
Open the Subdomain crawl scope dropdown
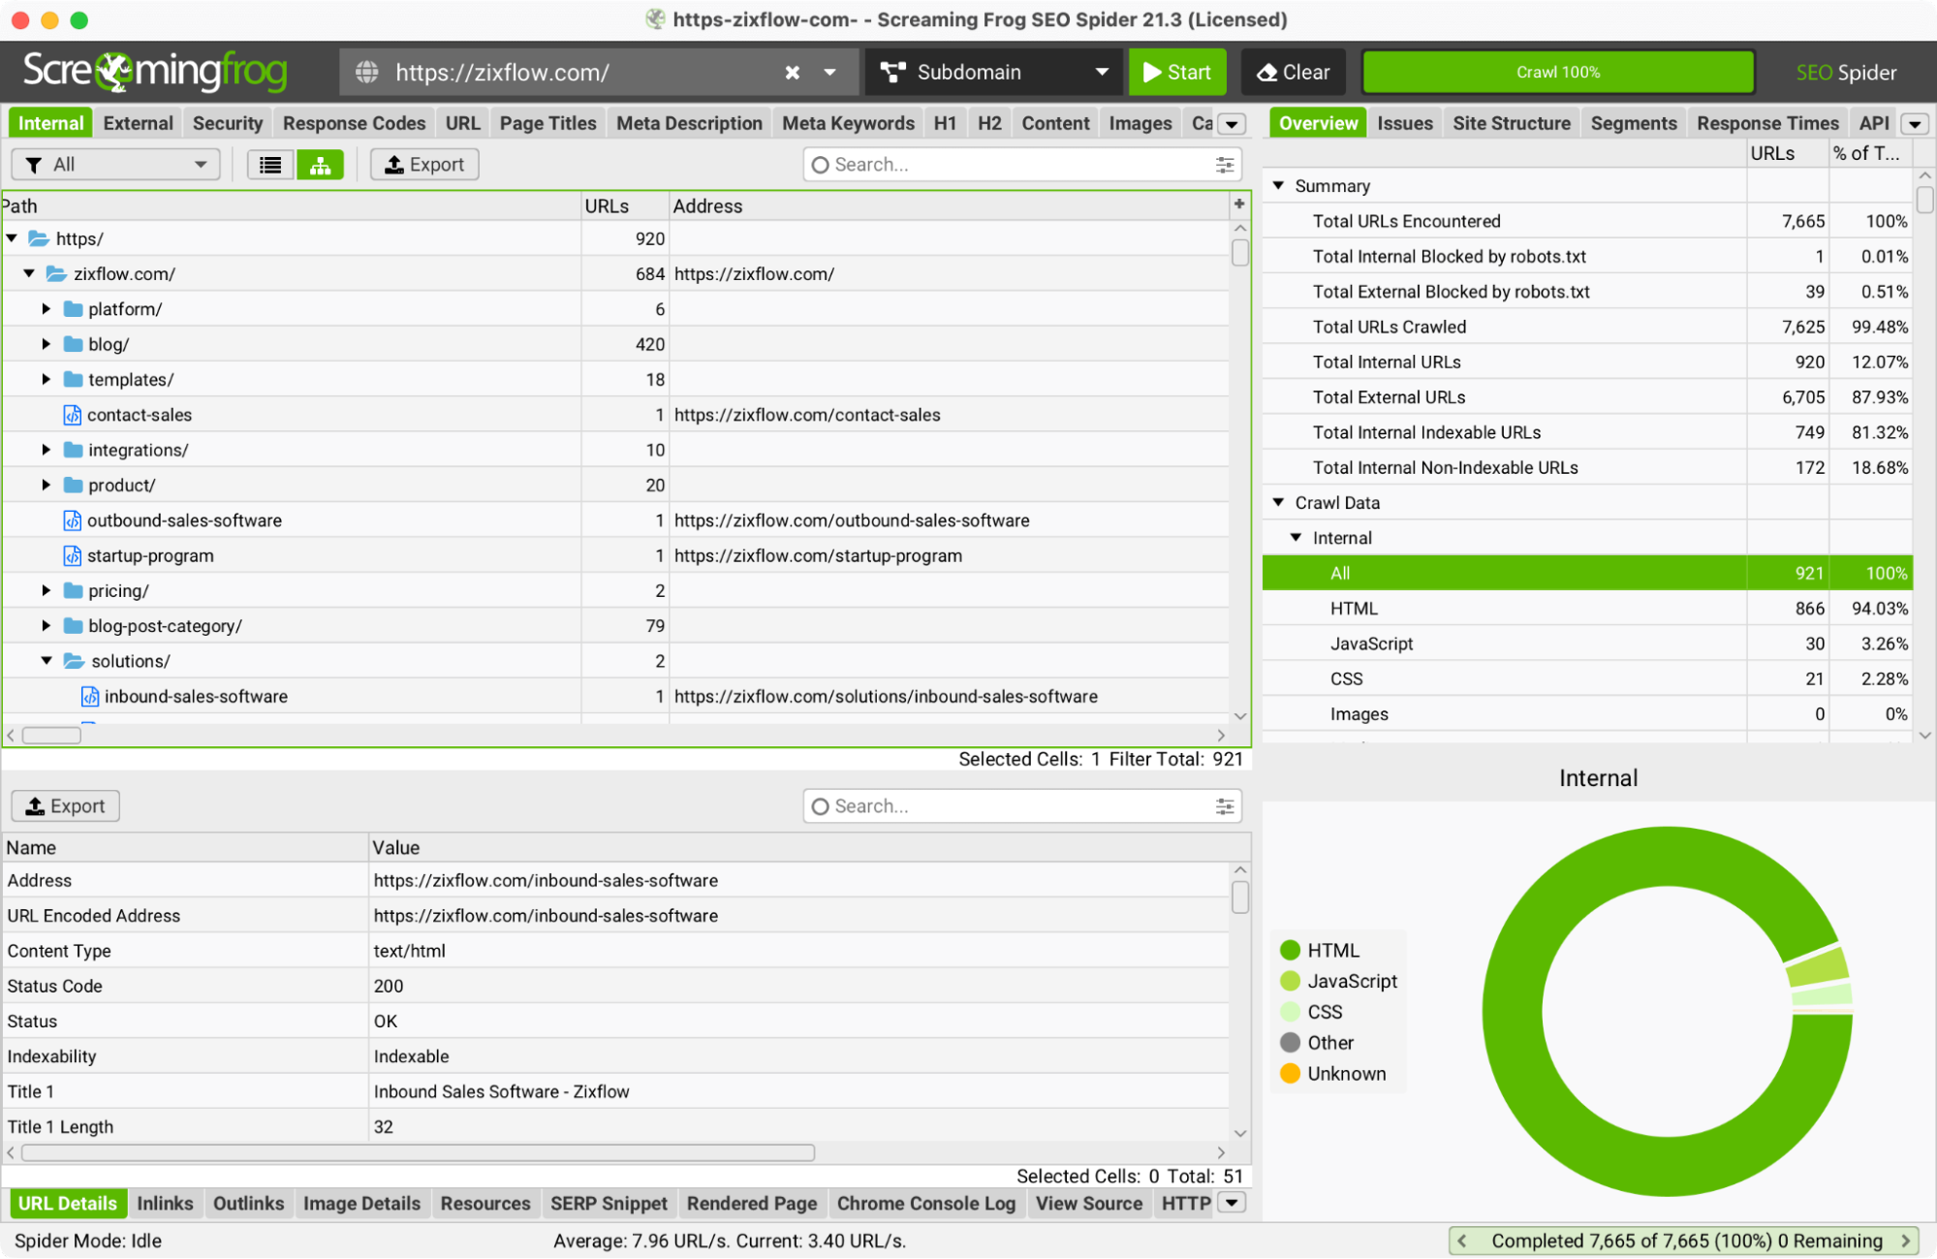tap(992, 72)
